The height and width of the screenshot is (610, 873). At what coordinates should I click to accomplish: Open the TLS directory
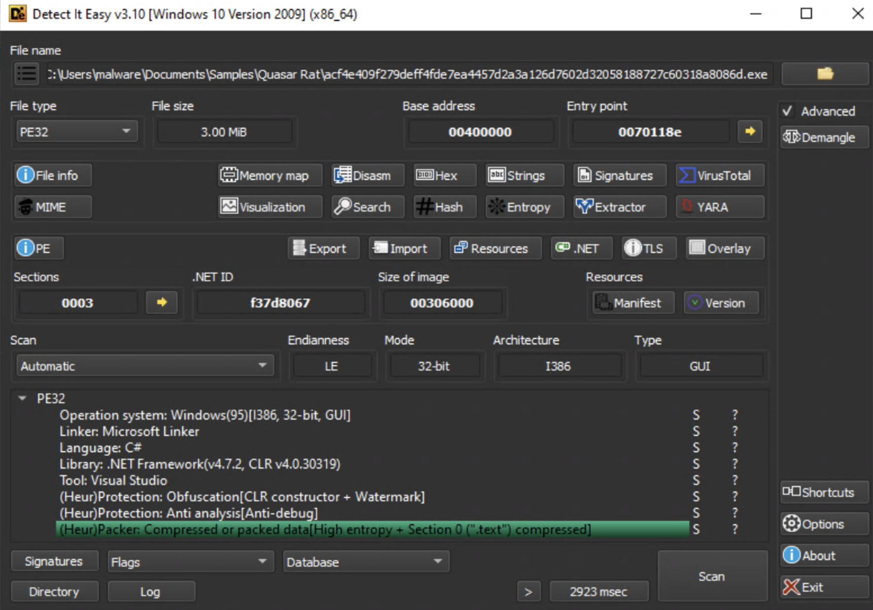coord(649,248)
